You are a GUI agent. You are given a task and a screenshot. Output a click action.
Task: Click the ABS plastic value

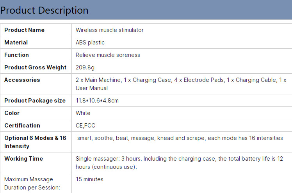(x=90, y=42)
